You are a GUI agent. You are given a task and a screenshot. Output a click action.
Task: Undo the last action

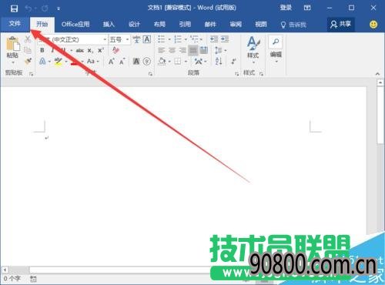coord(28,8)
